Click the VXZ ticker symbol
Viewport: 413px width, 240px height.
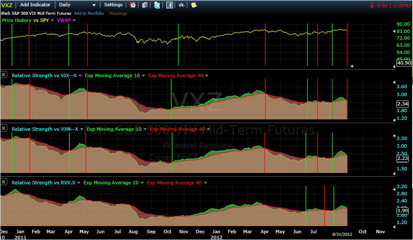pyautogui.click(x=7, y=5)
